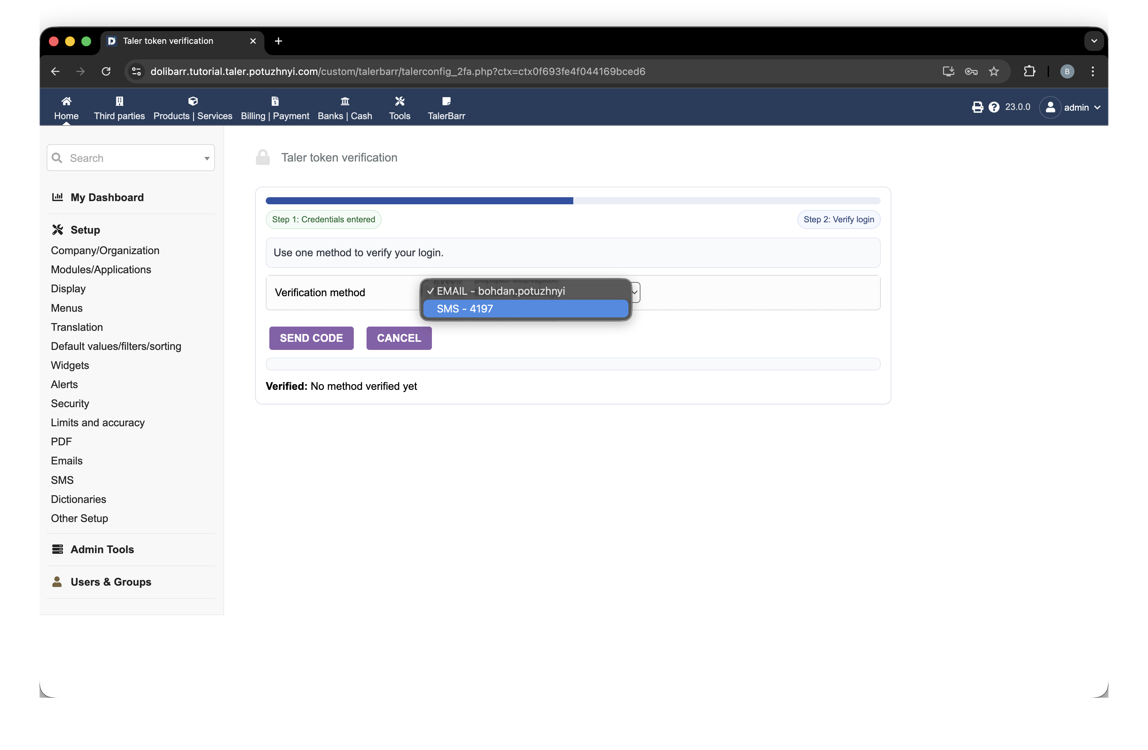
Task: Open the help question mark icon
Action: coord(994,107)
